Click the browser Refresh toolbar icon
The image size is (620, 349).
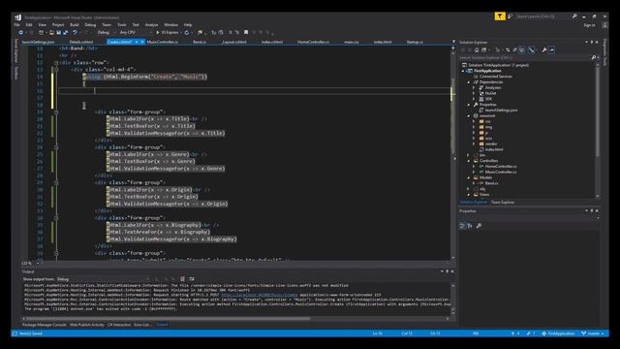pyautogui.click(x=187, y=32)
